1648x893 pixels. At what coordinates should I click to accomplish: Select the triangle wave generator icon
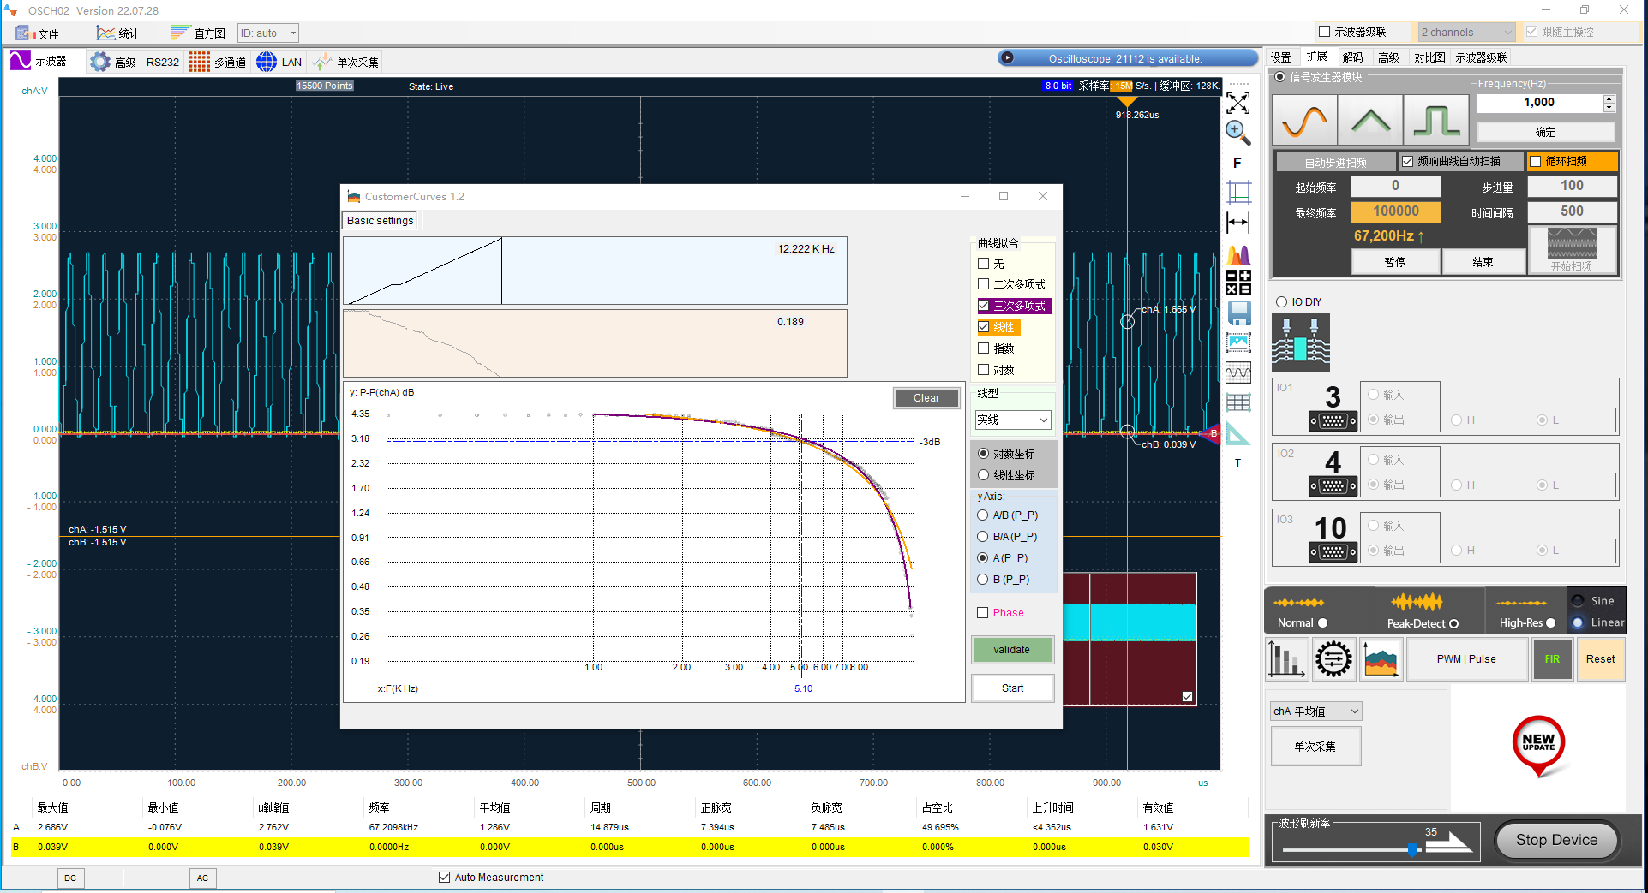coord(1370,120)
